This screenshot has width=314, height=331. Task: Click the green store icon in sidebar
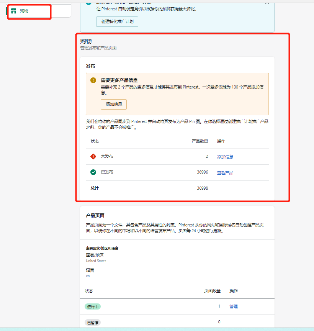click(x=14, y=11)
